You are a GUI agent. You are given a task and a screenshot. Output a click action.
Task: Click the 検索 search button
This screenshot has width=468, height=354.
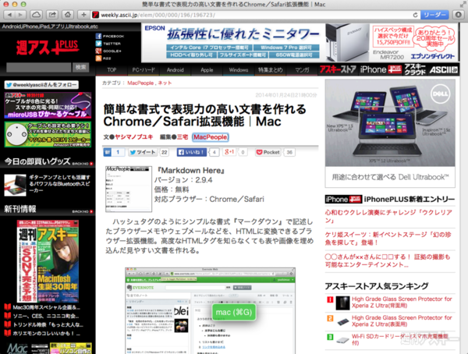[x=80, y=68]
